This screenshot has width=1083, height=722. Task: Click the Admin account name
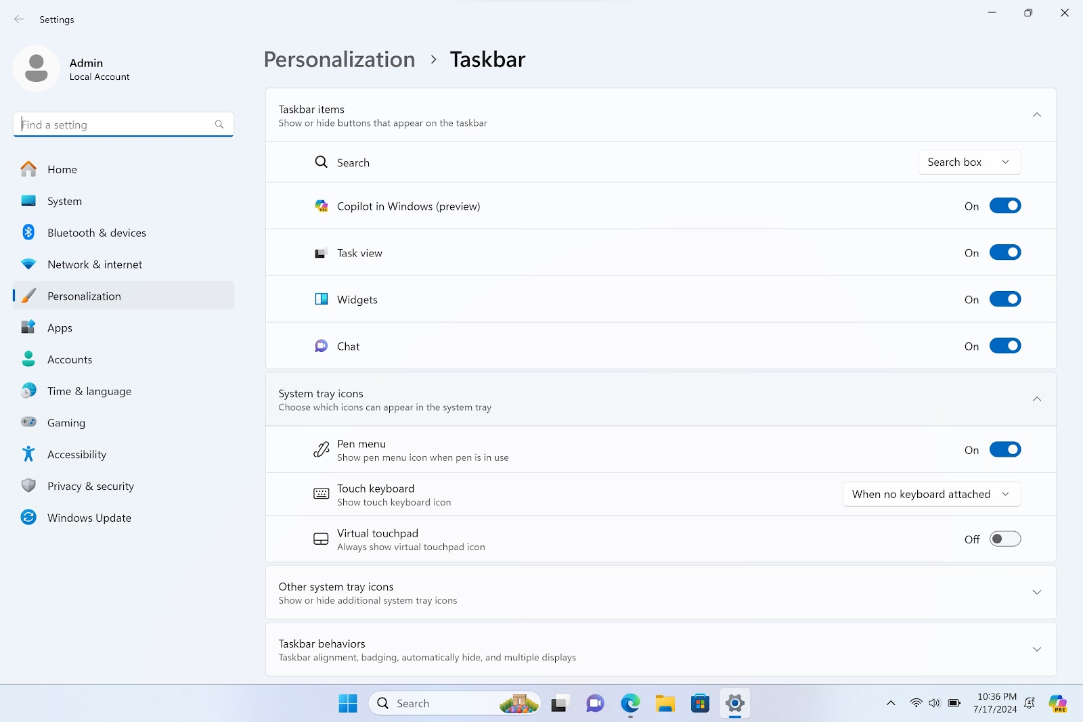[x=86, y=63]
